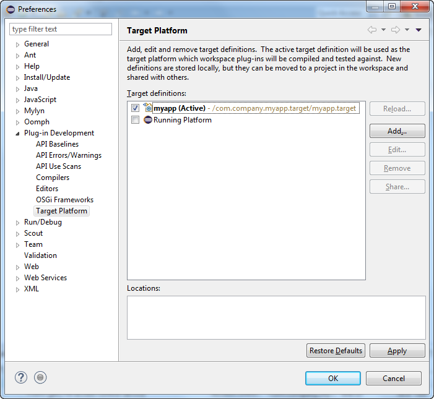Click Restore Defaults button
The height and width of the screenshot is (399, 434).
[336, 351]
